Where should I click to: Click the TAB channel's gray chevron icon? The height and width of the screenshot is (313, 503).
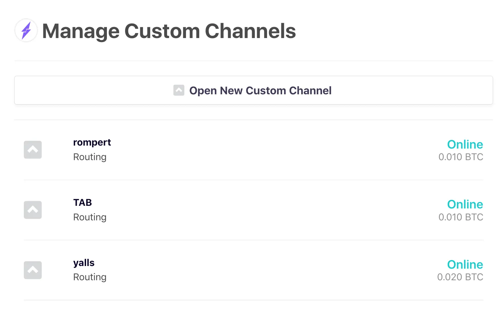(33, 210)
